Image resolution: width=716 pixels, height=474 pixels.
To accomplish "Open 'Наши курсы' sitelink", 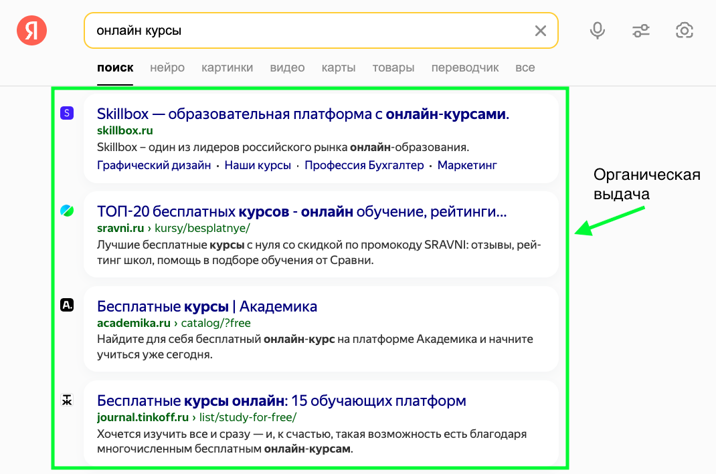I will [x=258, y=165].
